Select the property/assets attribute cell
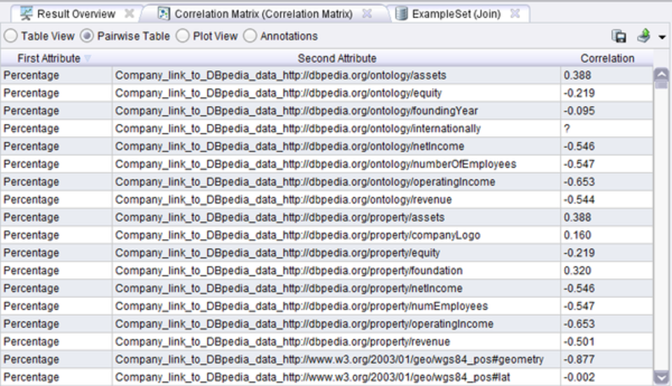This screenshot has height=386, width=672. coord(337,217)
